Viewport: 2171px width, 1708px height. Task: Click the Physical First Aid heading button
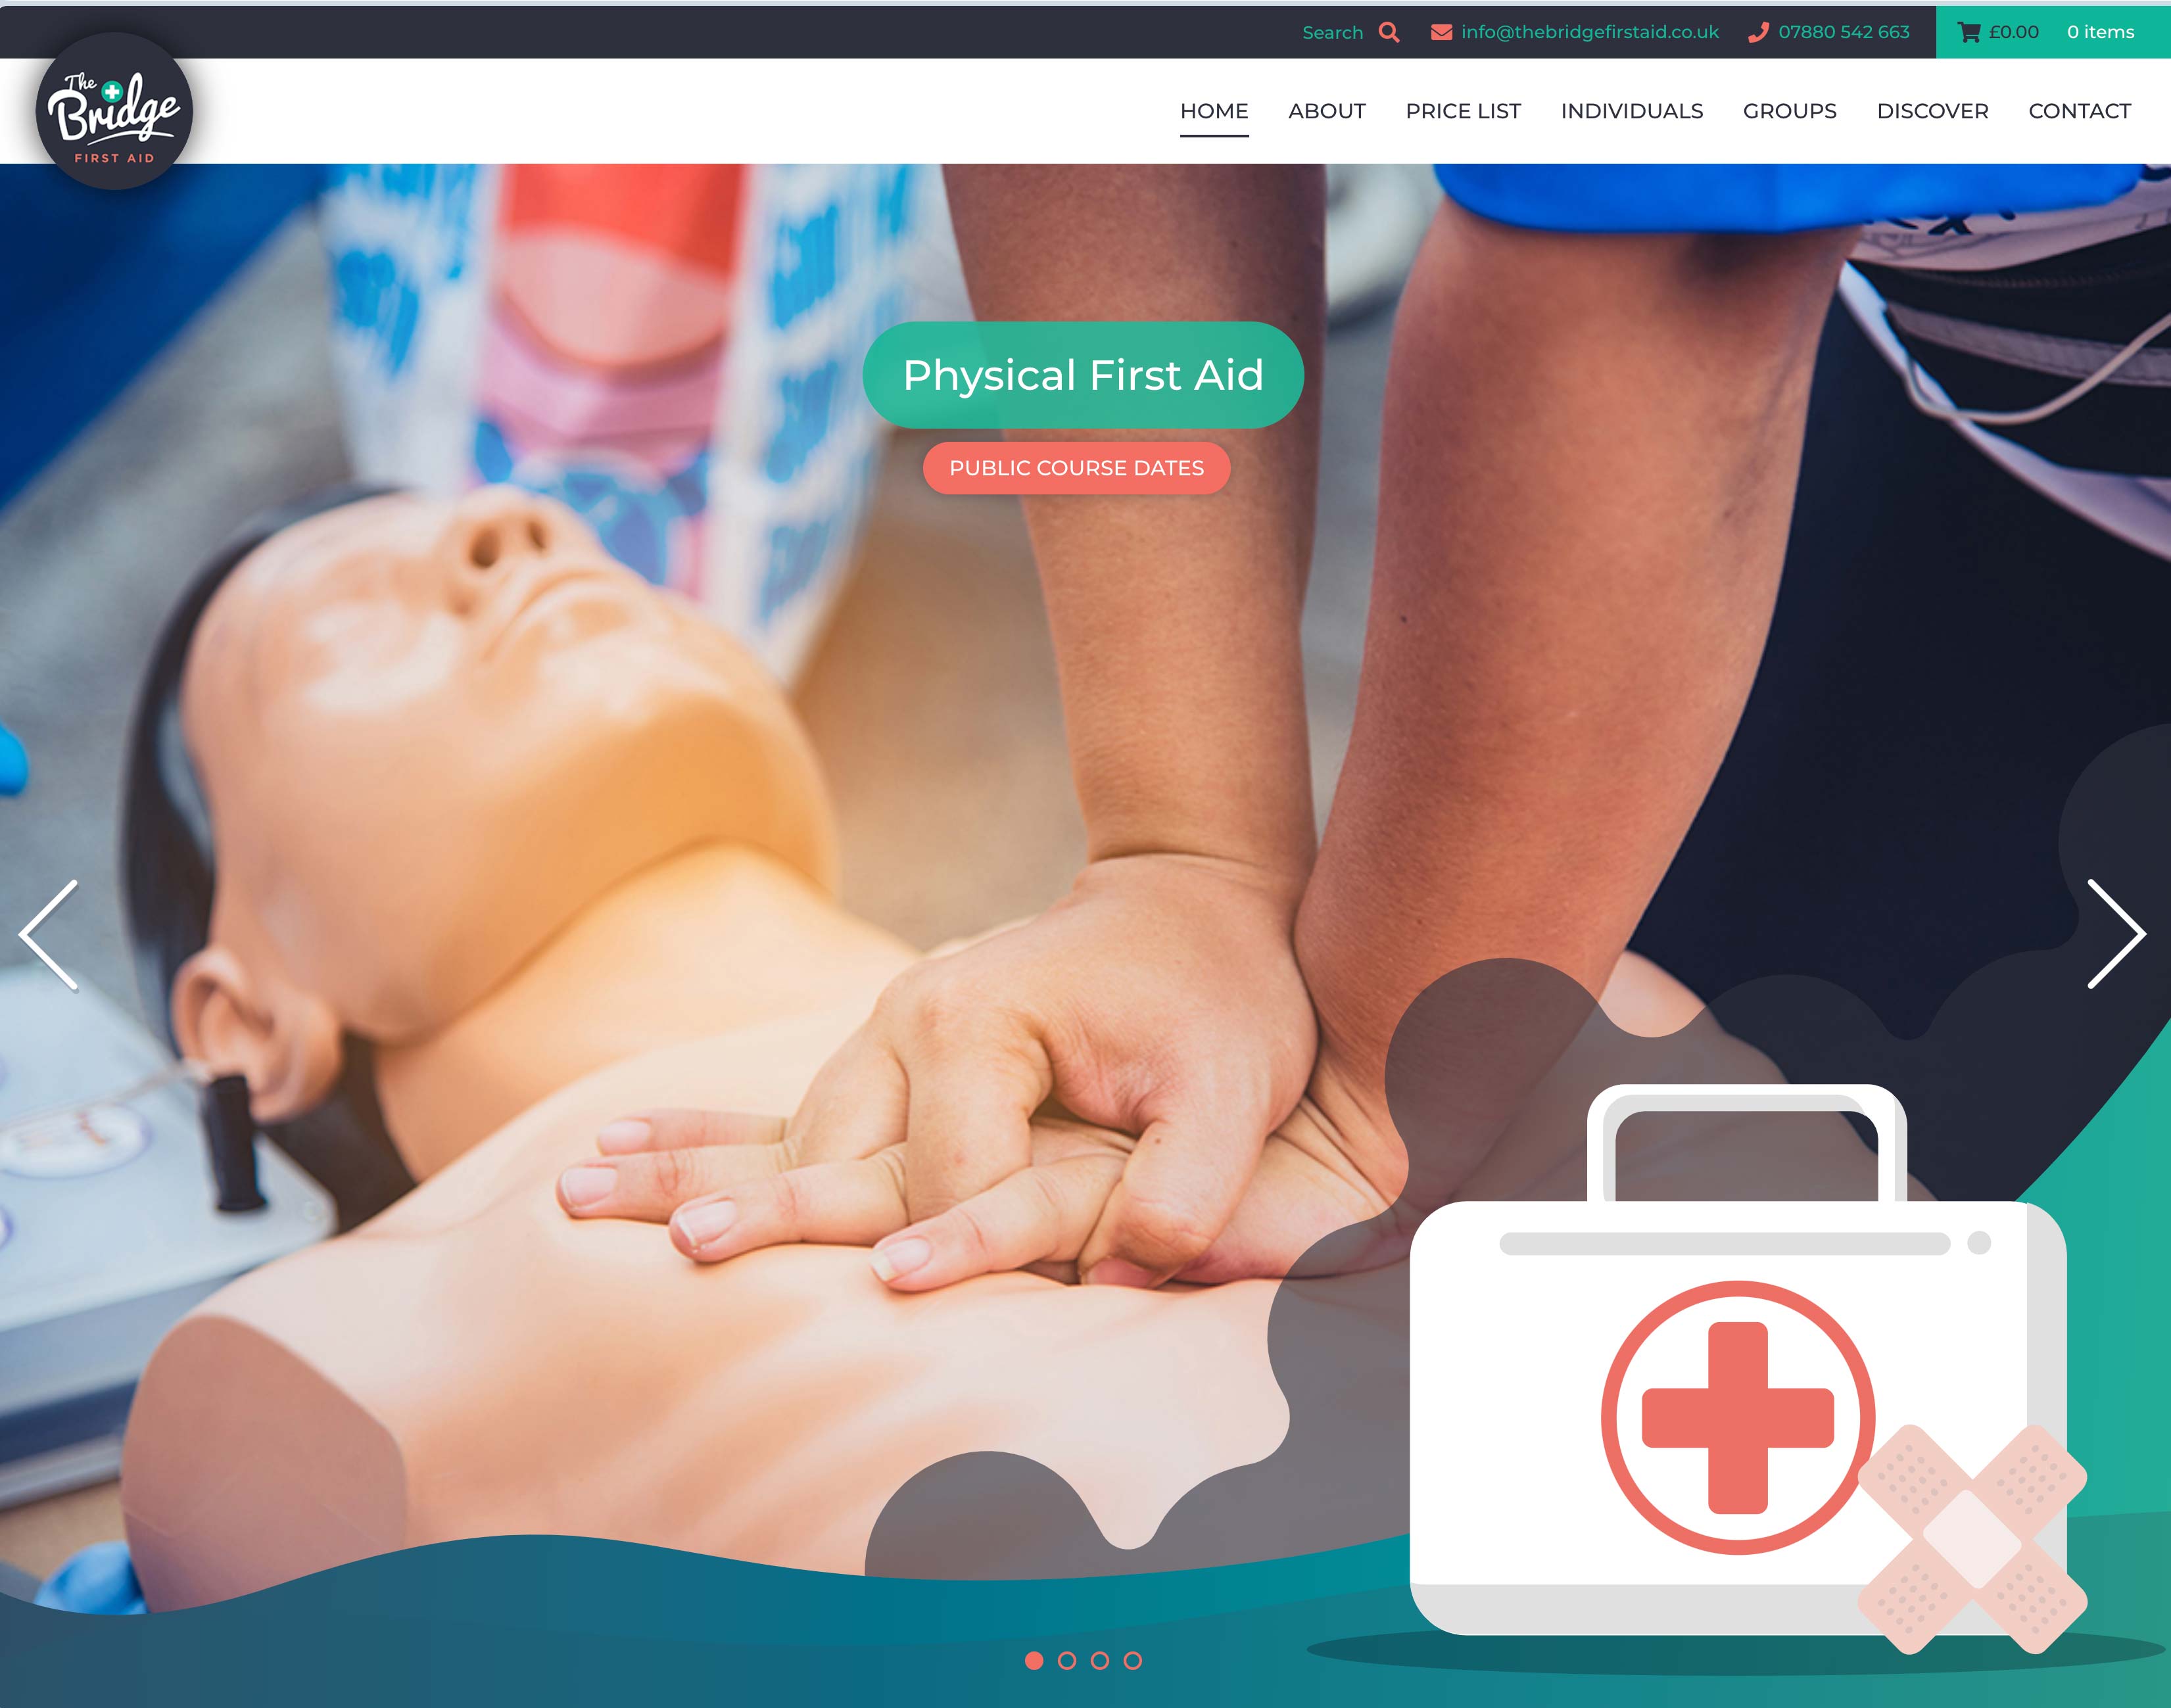coord(1083,375)
